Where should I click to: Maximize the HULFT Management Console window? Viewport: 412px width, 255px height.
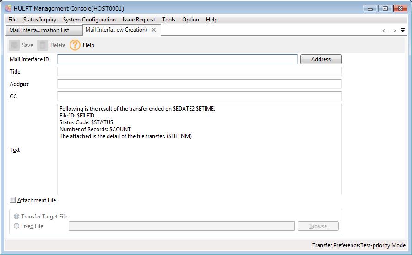(x=385, y=9)
